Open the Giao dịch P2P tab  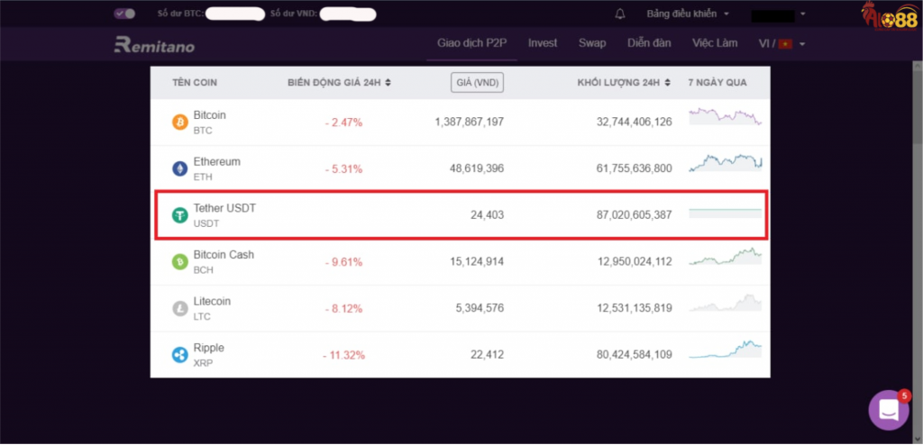[x=471, y=43]
